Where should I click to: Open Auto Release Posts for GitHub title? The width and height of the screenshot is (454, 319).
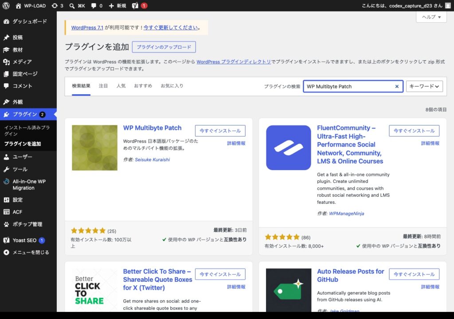(x=351, y=275)
